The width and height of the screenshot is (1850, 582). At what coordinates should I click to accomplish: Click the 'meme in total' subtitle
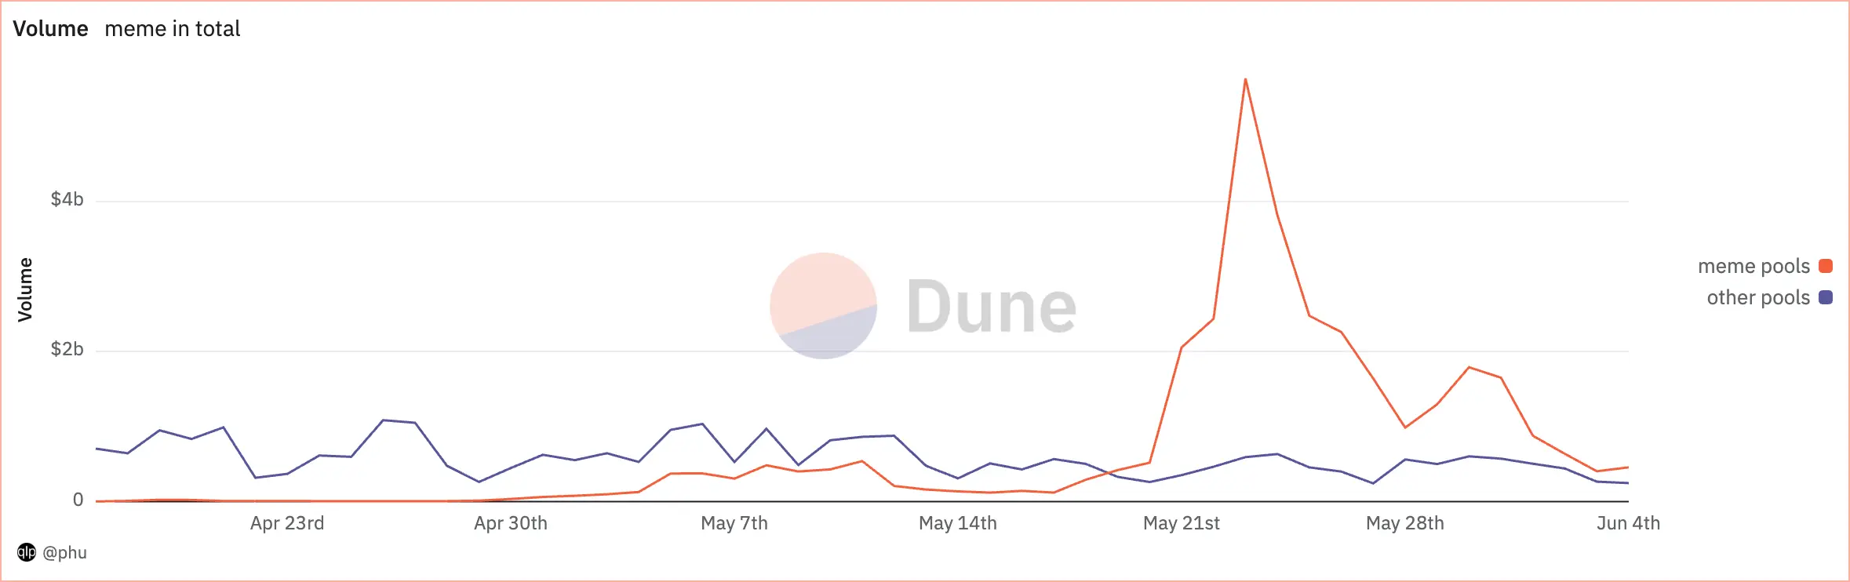pyautogui.click(x=172, y=29)
